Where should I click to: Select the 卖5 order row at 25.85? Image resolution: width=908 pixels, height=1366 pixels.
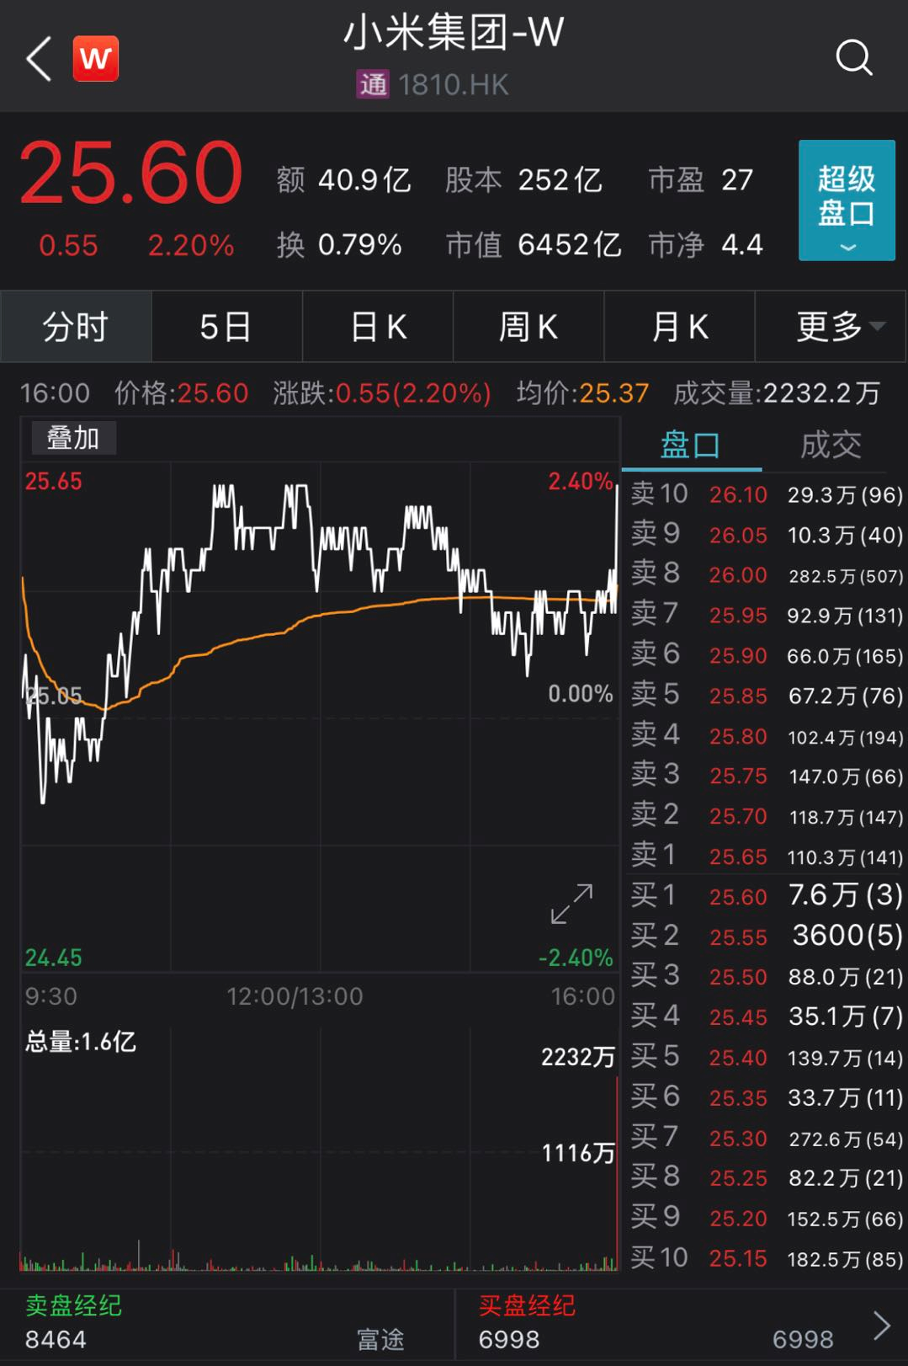(x=766, y=696)
